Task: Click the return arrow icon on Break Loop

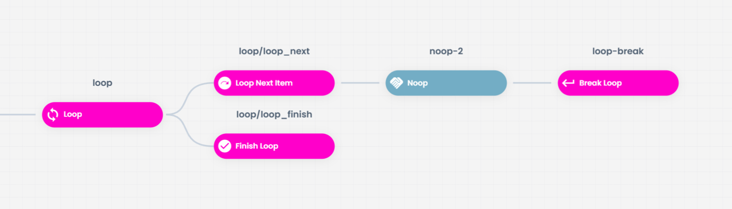Action: [568, 83]
